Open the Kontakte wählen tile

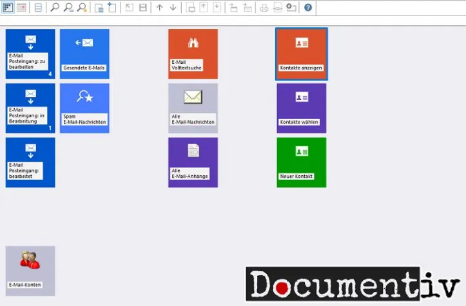pyautogui.click(x=301, y=108)
